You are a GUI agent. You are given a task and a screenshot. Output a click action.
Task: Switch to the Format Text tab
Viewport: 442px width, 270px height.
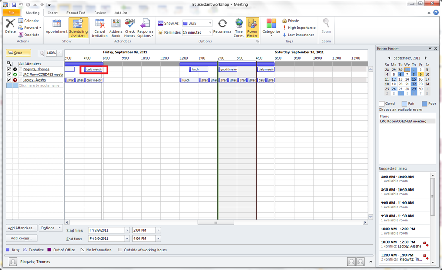pyautogui.click(x=76, y=13)
